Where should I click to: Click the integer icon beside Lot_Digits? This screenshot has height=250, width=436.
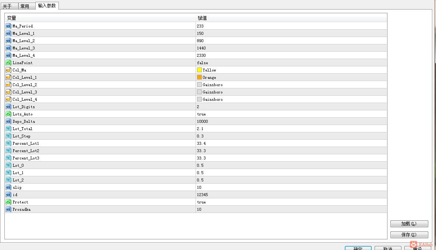[x=8, y=107]
